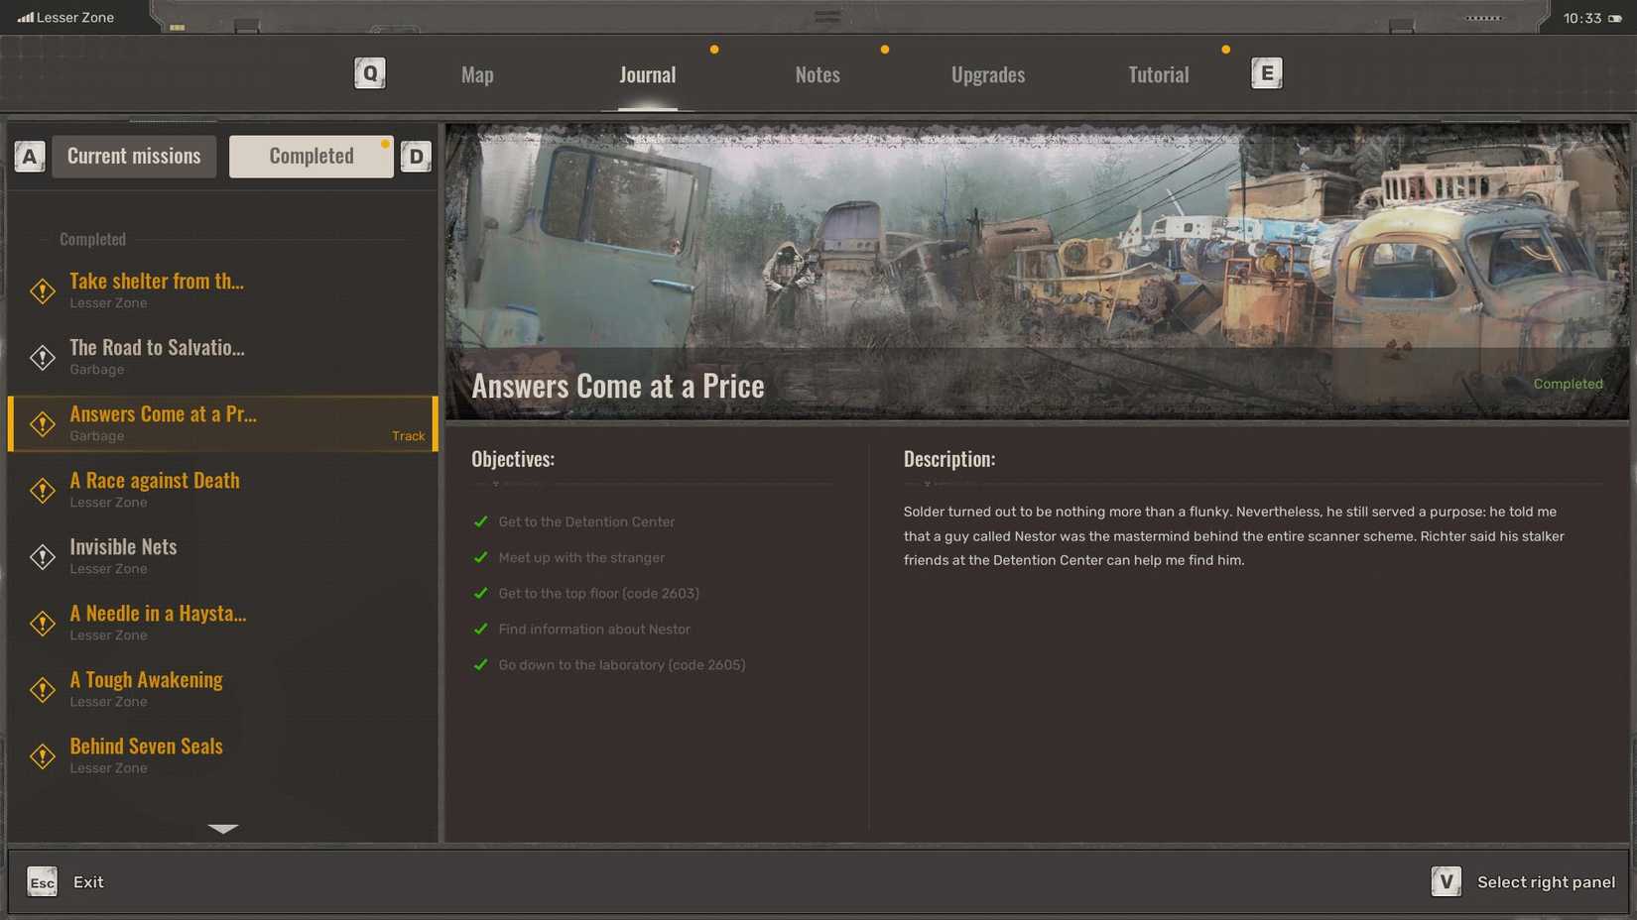
Task: Click the A key icon beside Current missions
Action: tap(30, 157)
